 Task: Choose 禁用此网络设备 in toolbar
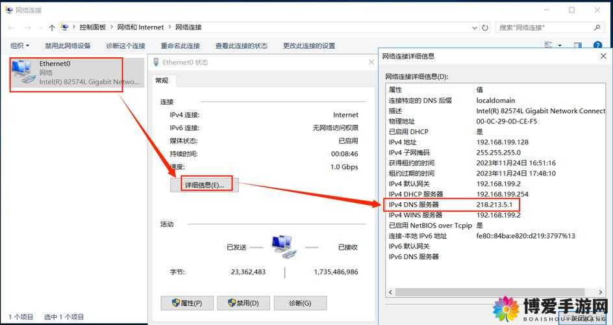(x=68, y=45)
